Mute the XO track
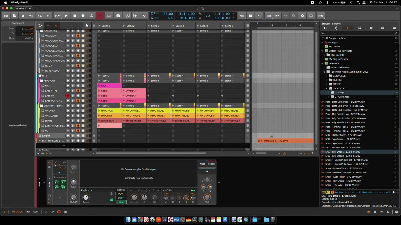This screenshot has width=401, height=225. tap(78, 131)
